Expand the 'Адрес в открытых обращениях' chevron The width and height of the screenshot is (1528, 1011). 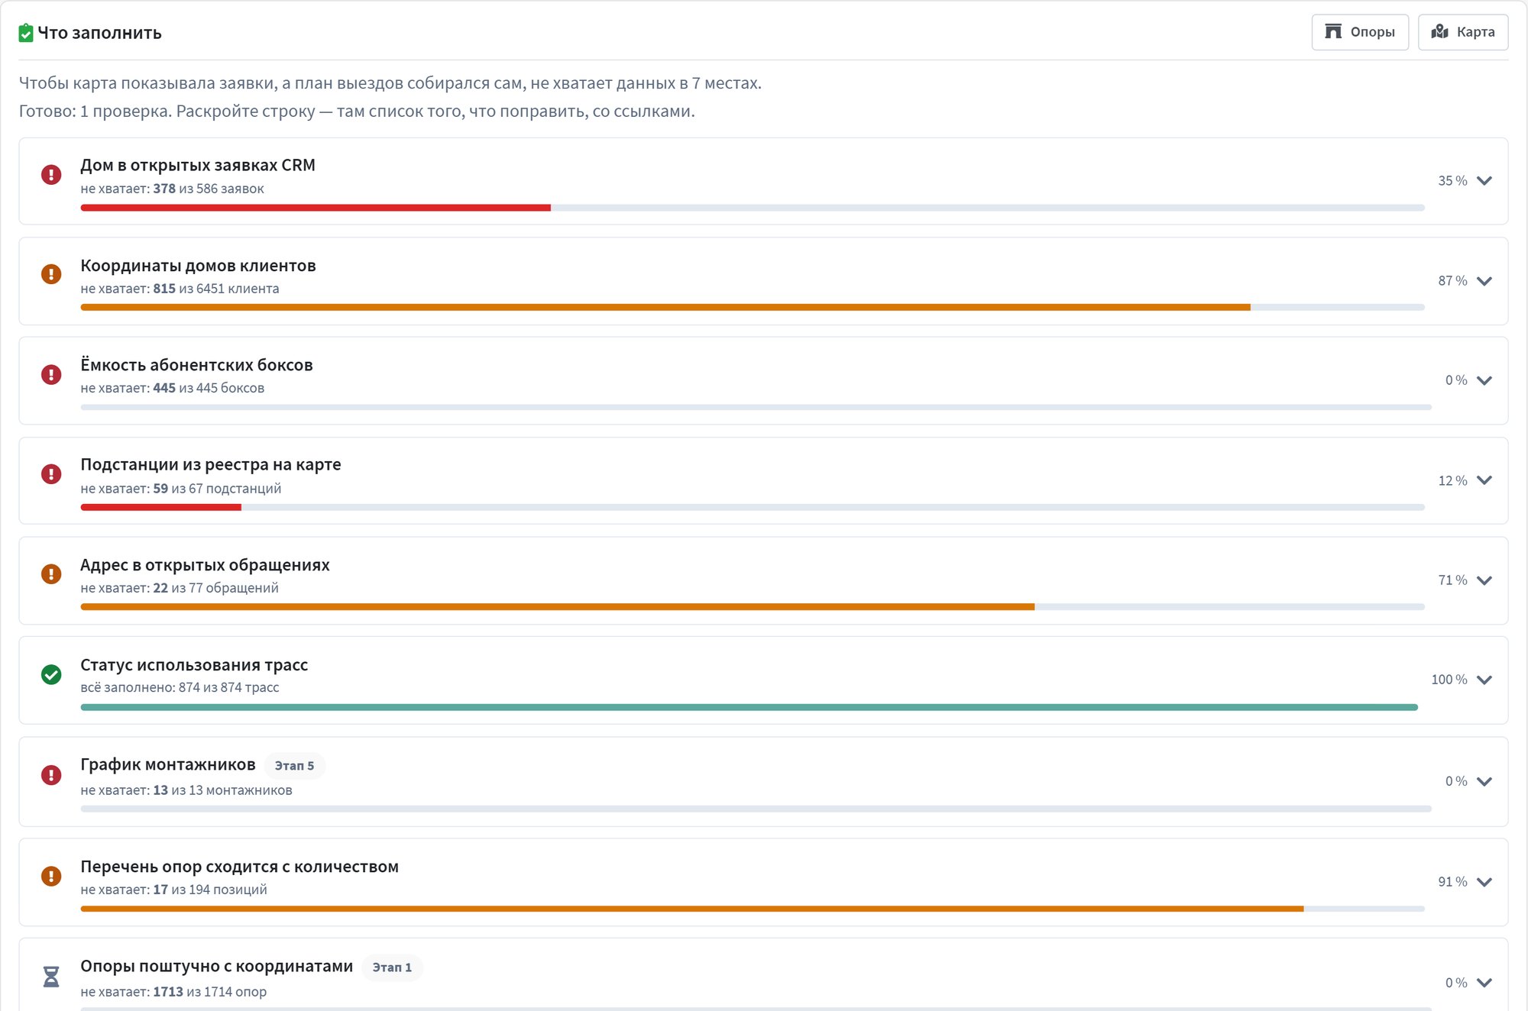(x=1484, y=580)
